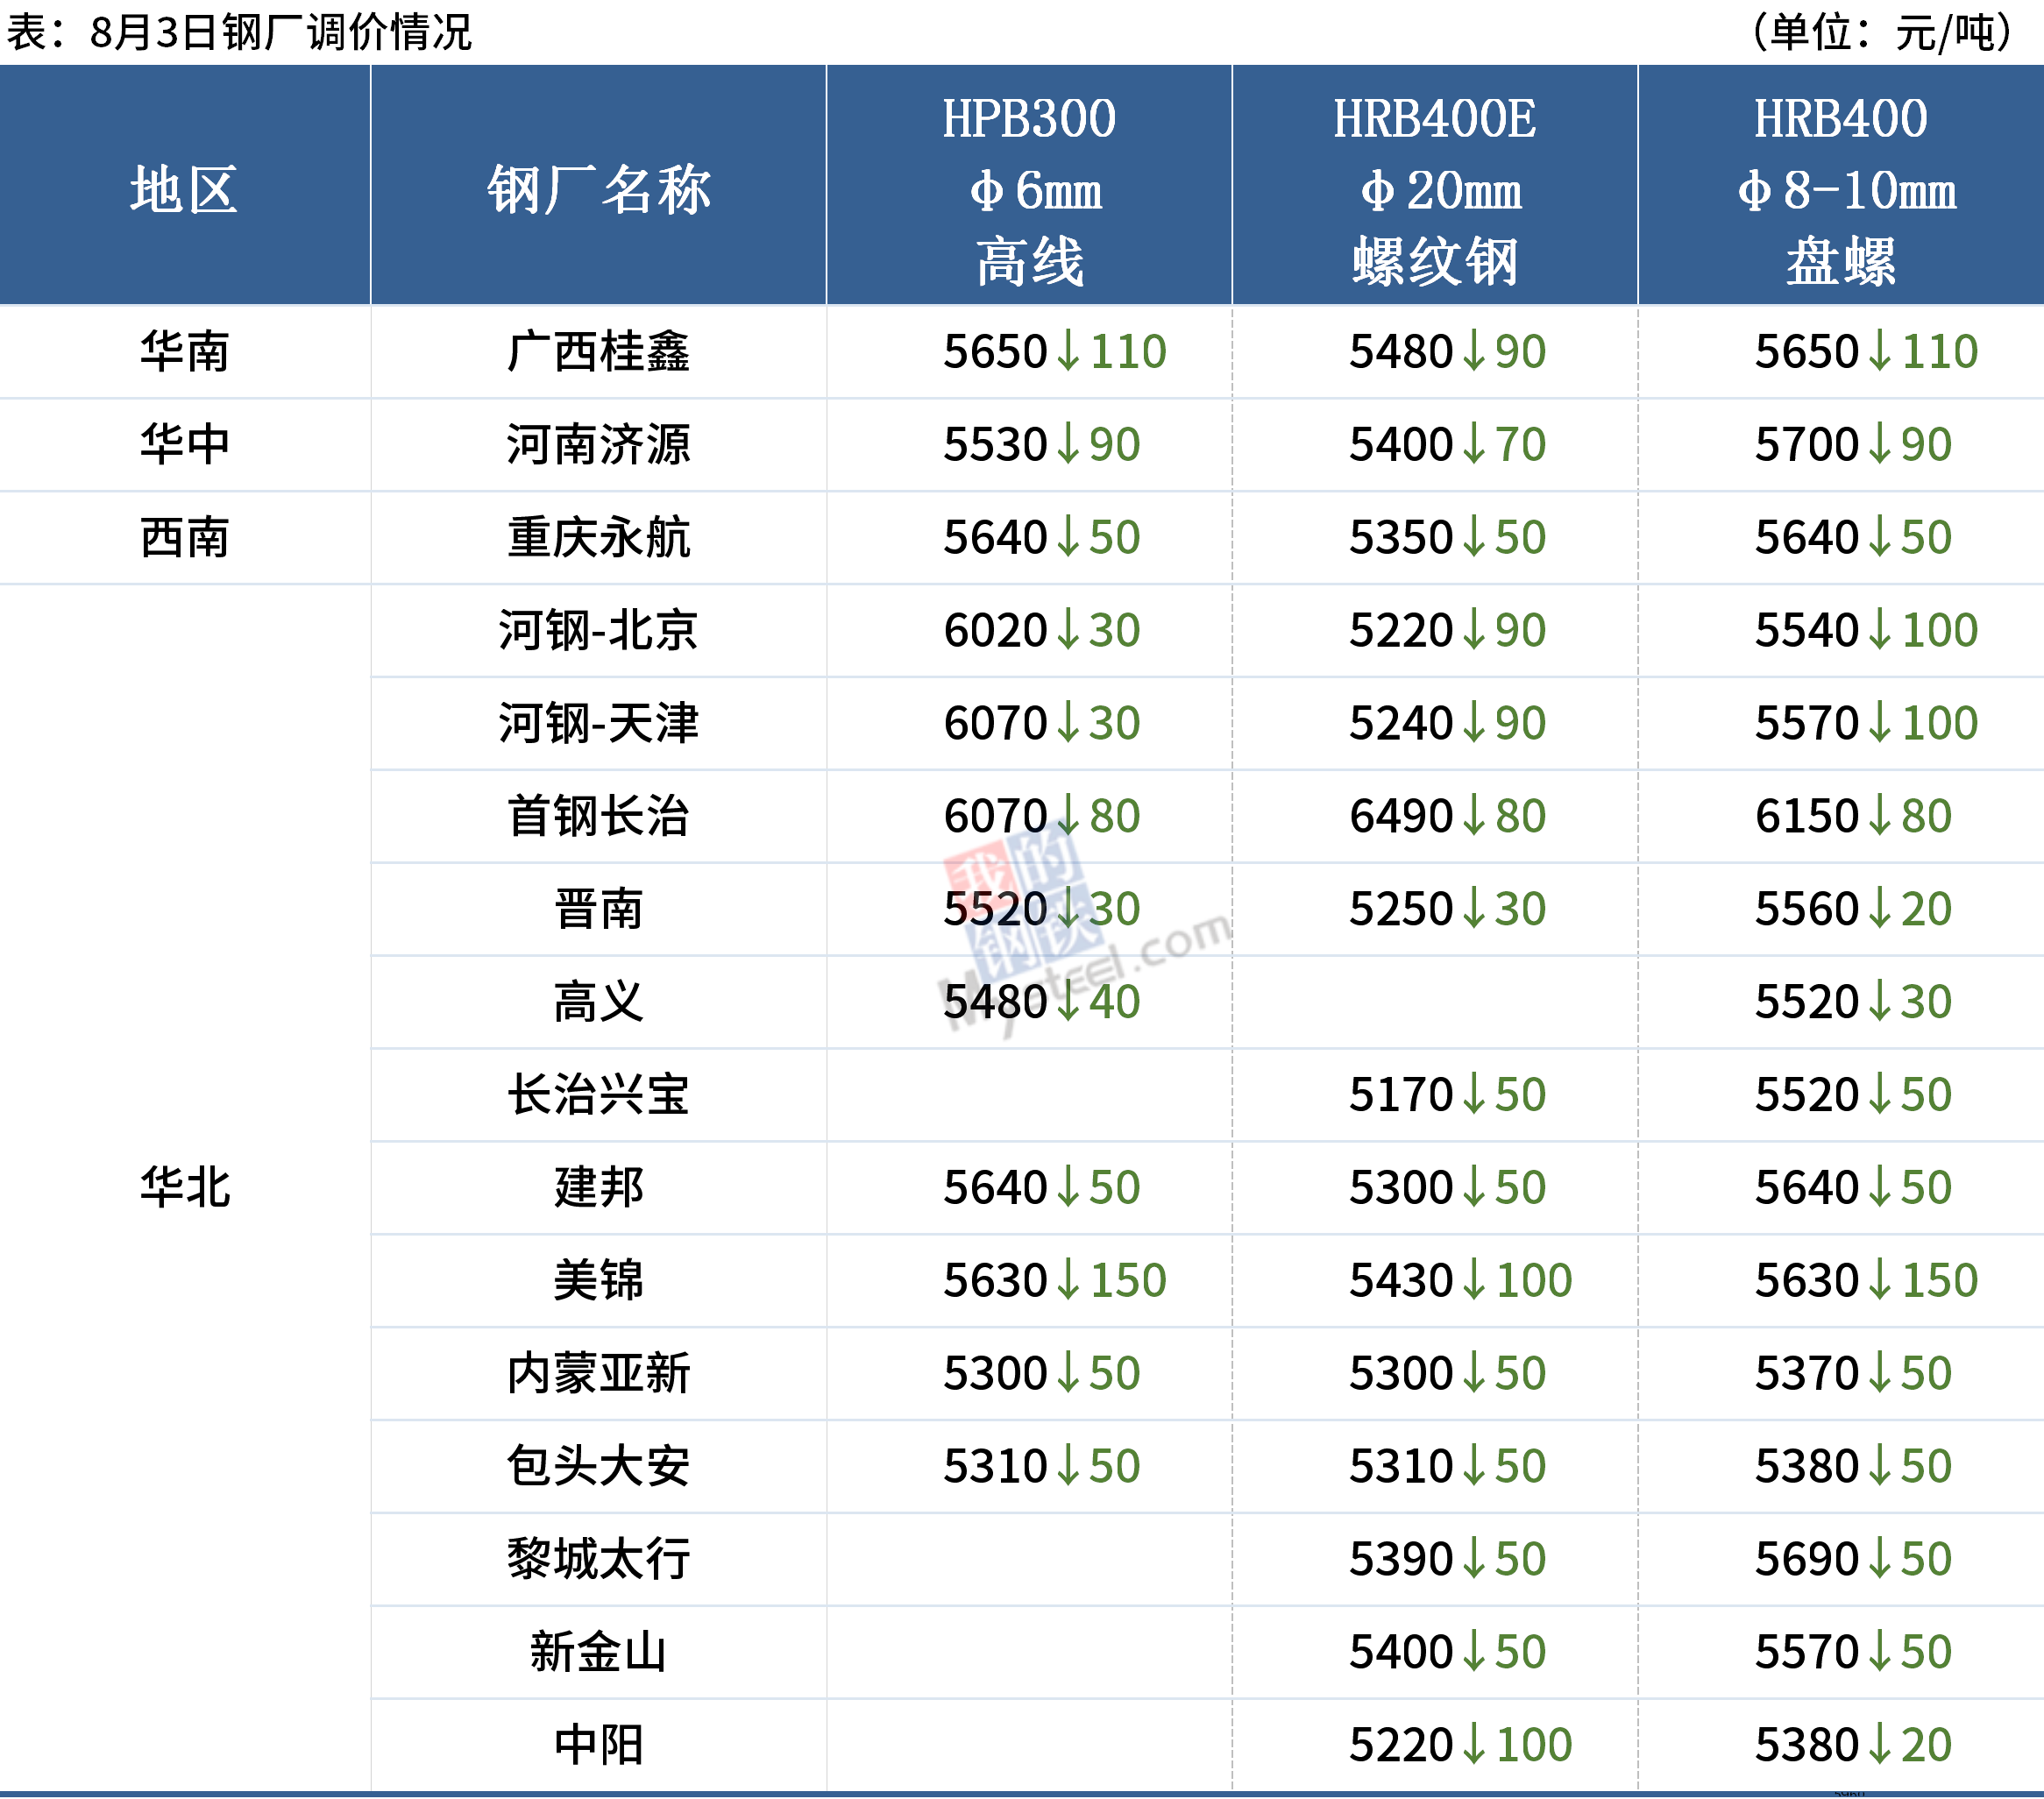2044x1799 pixels.
Task: Select the 重庆永航 mill name
Action: click(598, 537)
